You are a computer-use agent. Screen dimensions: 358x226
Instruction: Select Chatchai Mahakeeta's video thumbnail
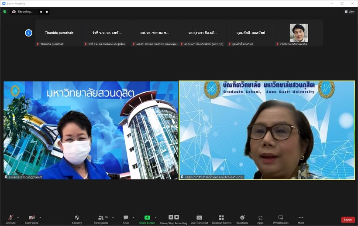(299, 33)
